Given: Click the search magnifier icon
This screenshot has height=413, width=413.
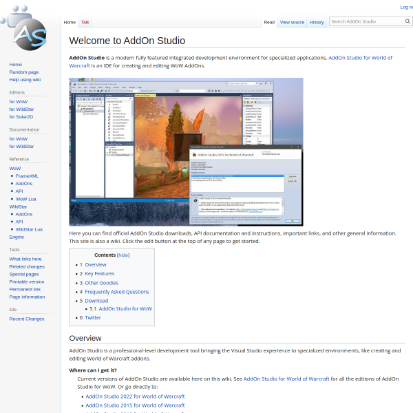Looking at the screenshot, I should pyautogui.click(x=407, y=21).
